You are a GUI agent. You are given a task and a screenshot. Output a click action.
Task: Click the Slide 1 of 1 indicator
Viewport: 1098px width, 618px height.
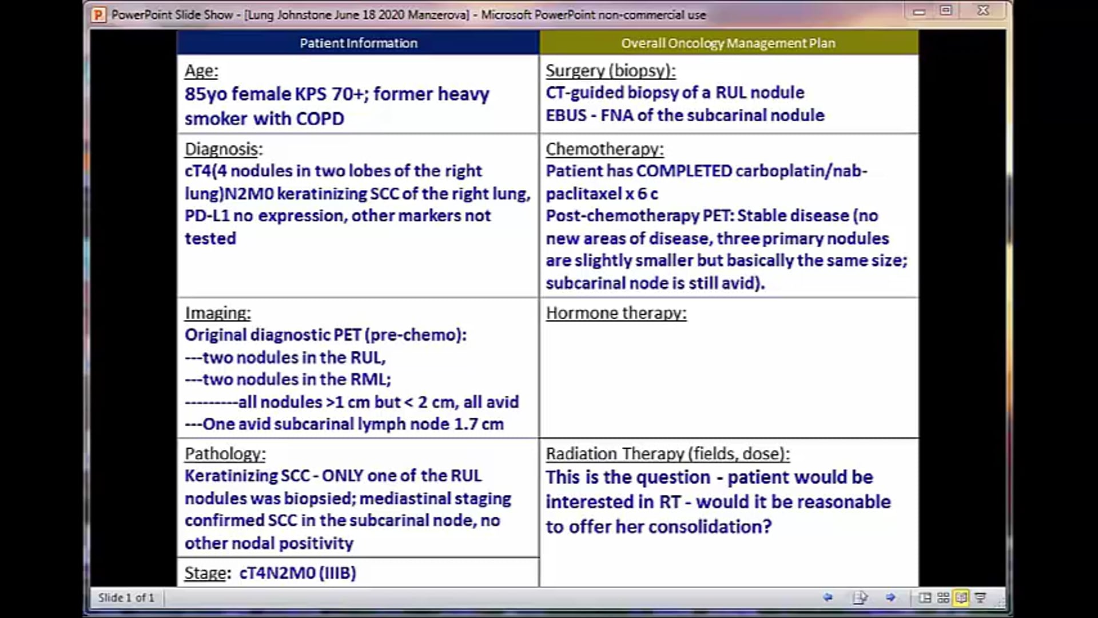[127, 597]
